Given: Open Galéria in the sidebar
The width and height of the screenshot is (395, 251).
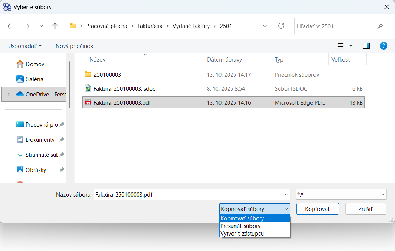Looking at the screenshot, I should click(34, 79).
